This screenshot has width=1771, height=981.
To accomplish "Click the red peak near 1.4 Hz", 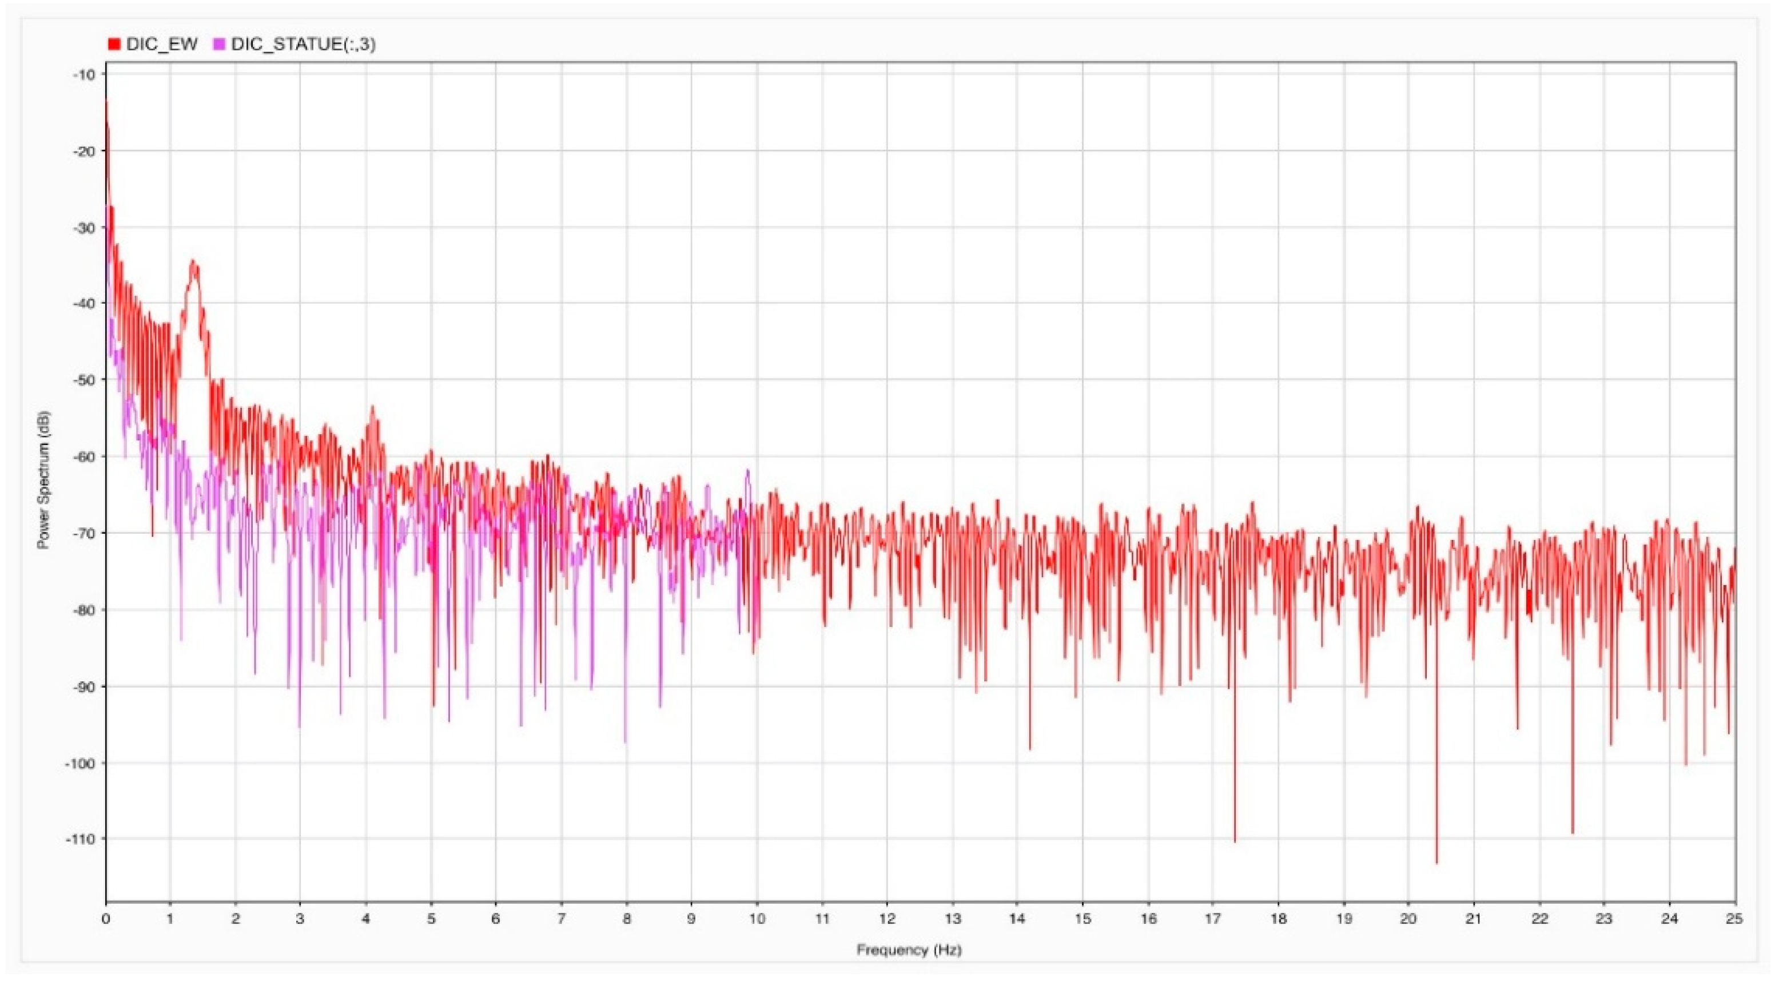I will 193,263.
